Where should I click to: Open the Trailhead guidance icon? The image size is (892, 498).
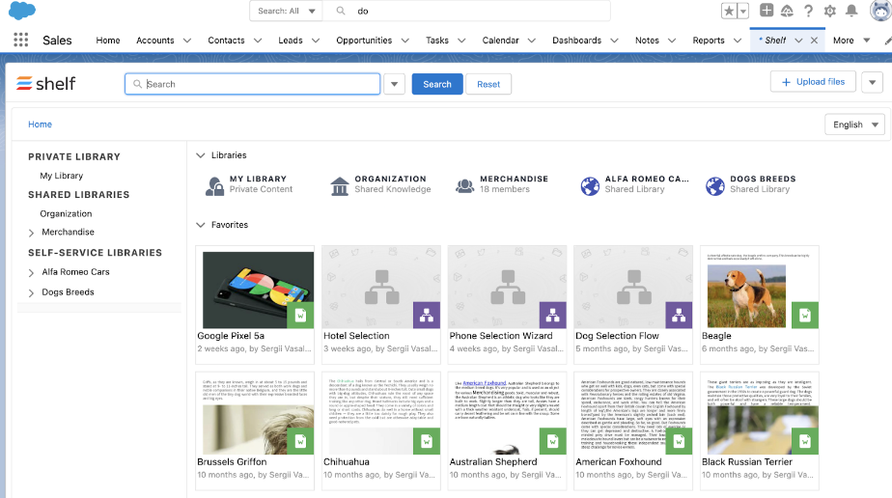[x=788, y=11]
